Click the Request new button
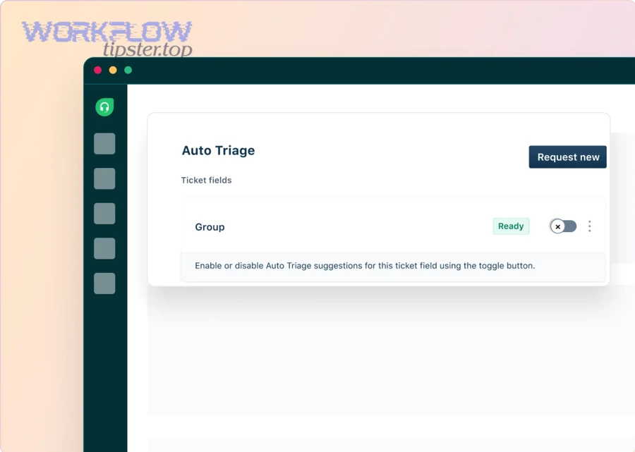The height and width of the screenshot is (452, 635). tap(567, 157)
